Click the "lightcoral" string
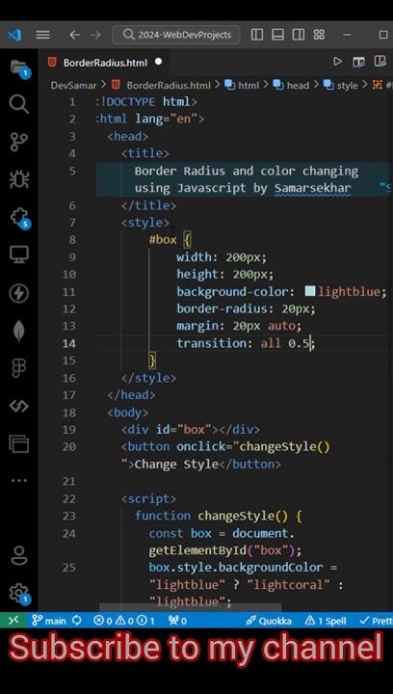This screenshot has height=694, width=393. [x=289, y=585]
